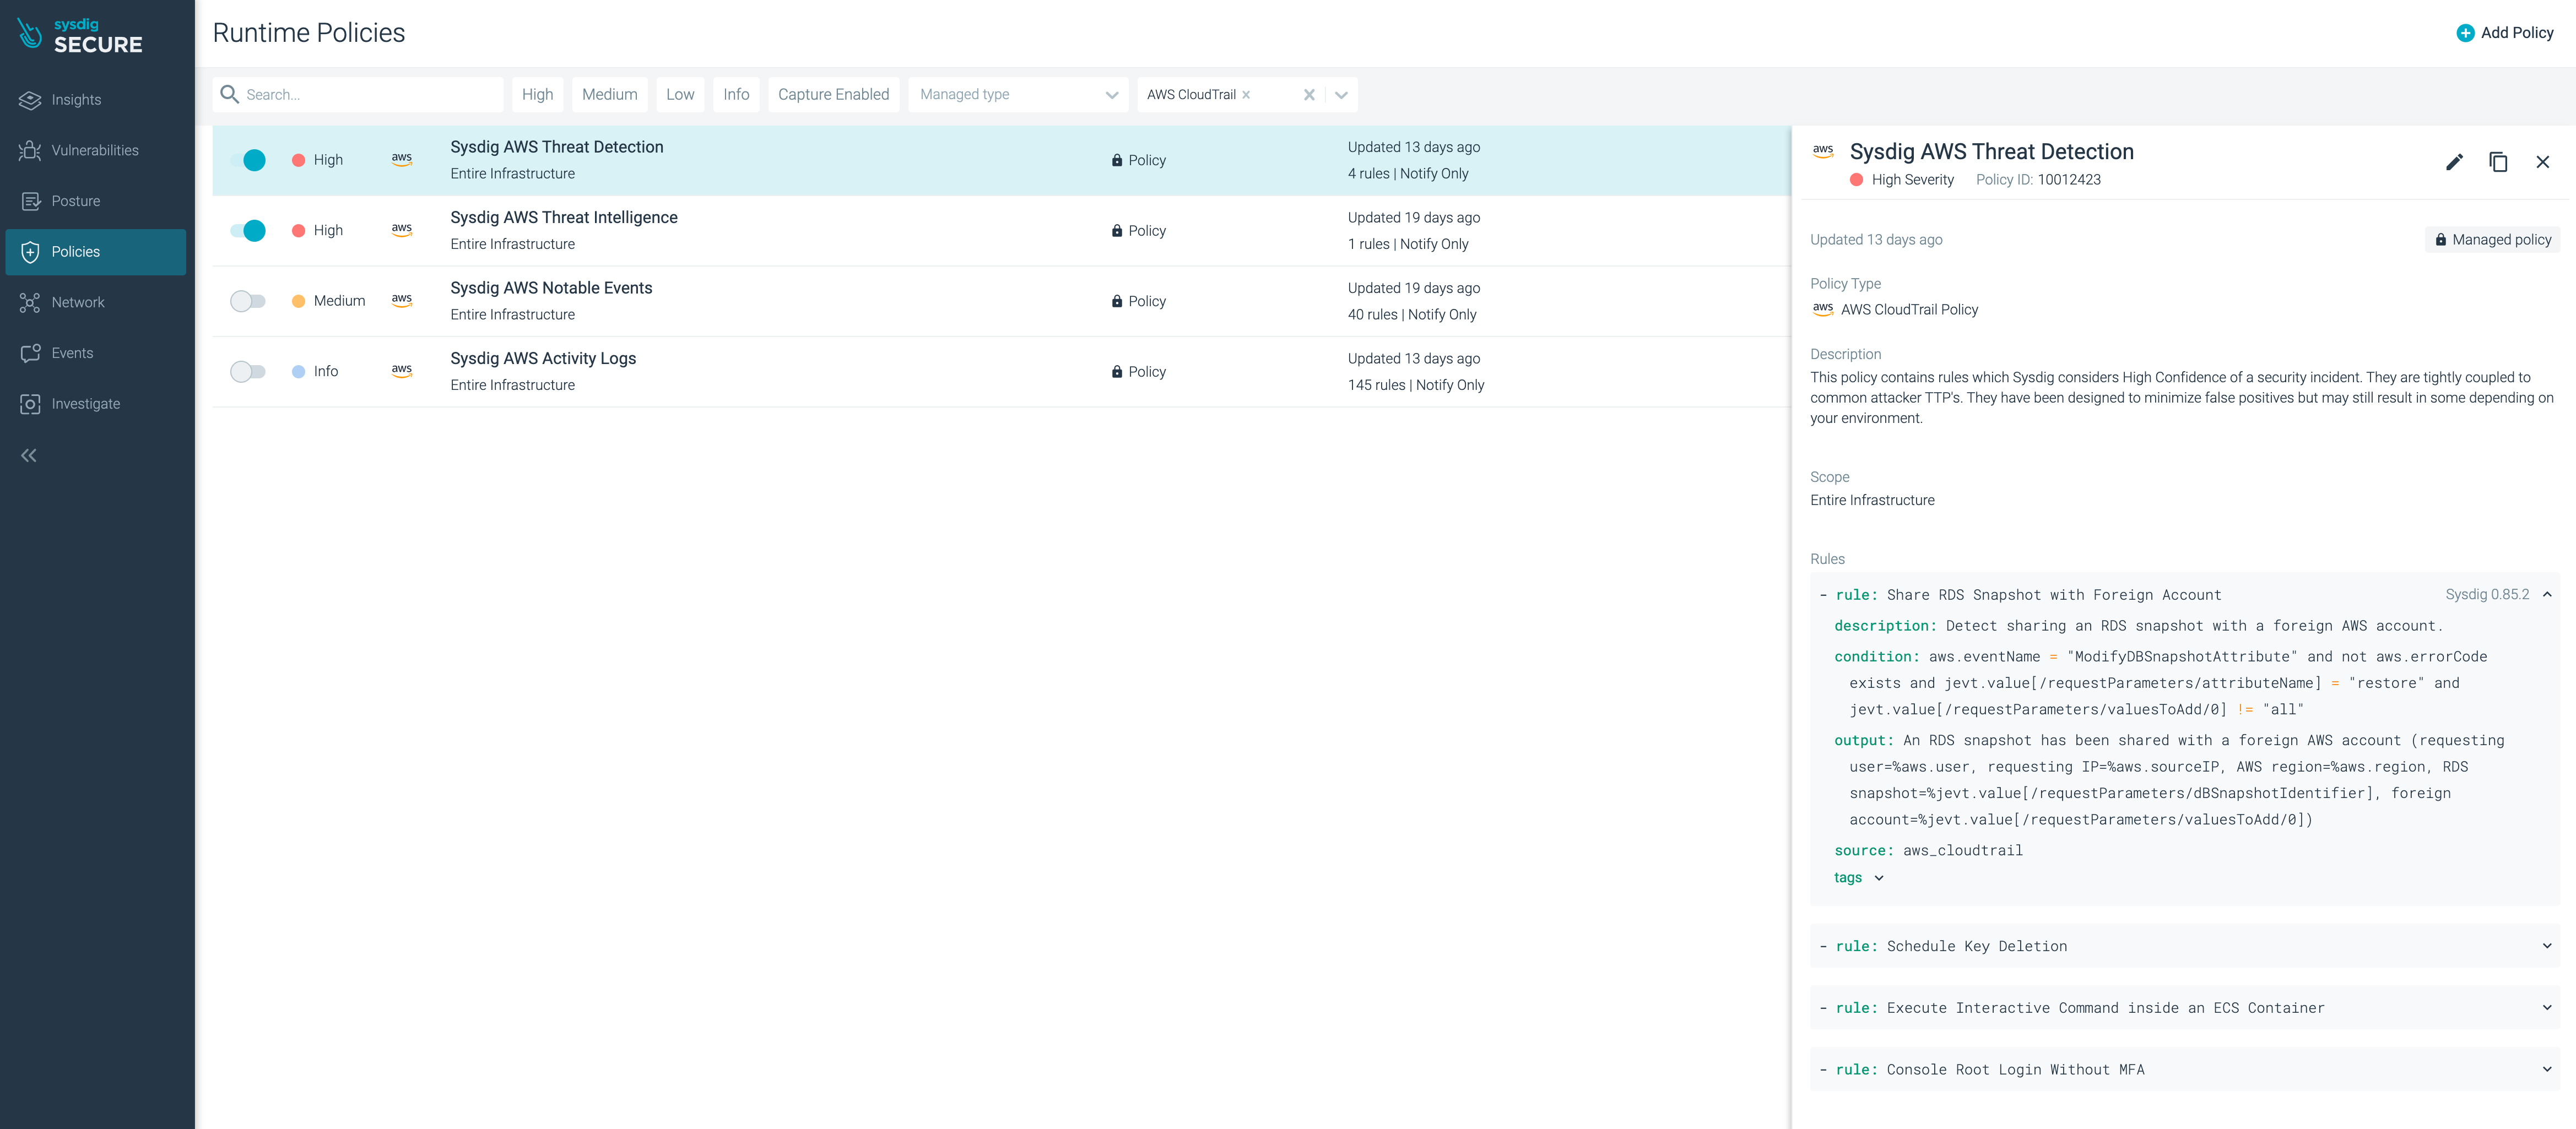Click lock icon in Threat Intelligence row
This screenshot has height=1129, width=2576.
click(1116, 230)
